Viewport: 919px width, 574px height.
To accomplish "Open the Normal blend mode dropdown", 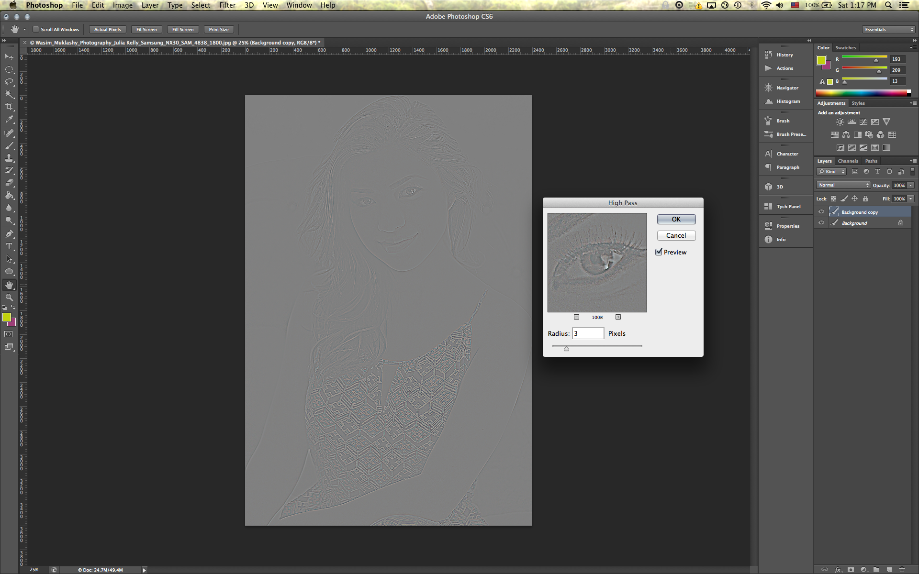I will click(x=843, y=185).
